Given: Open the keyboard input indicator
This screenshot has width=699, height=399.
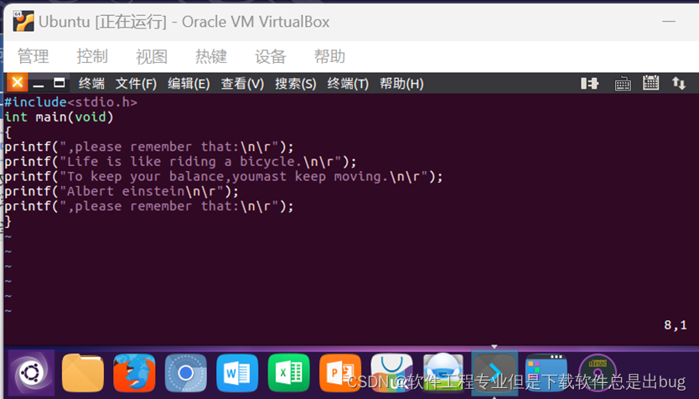Looking at the screenshot, I should tap(623, 84).
